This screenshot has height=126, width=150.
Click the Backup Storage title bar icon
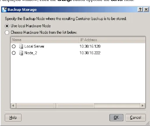(4, 10)
